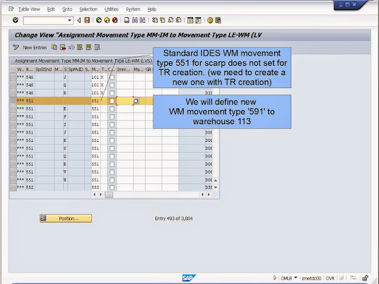Click the Save diskette icon

pyautogui.click(x=87, y=20)
